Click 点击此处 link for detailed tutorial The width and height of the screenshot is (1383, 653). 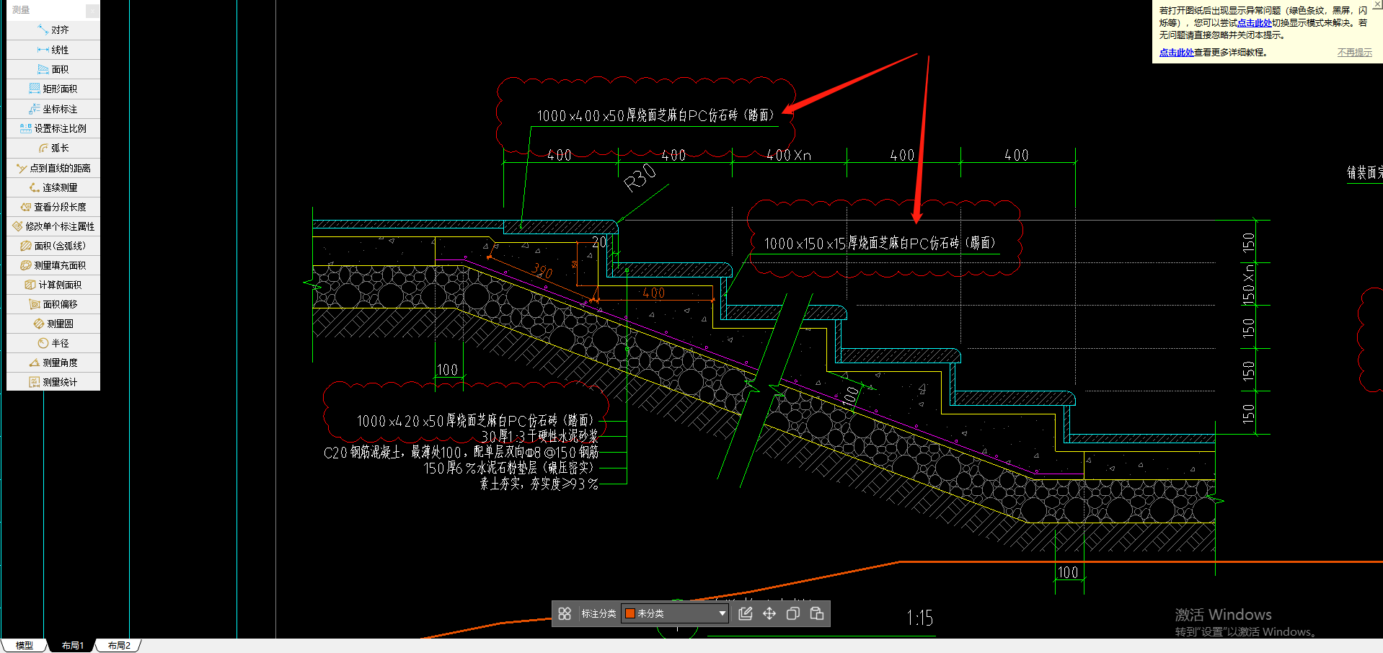click(1176, 53)
